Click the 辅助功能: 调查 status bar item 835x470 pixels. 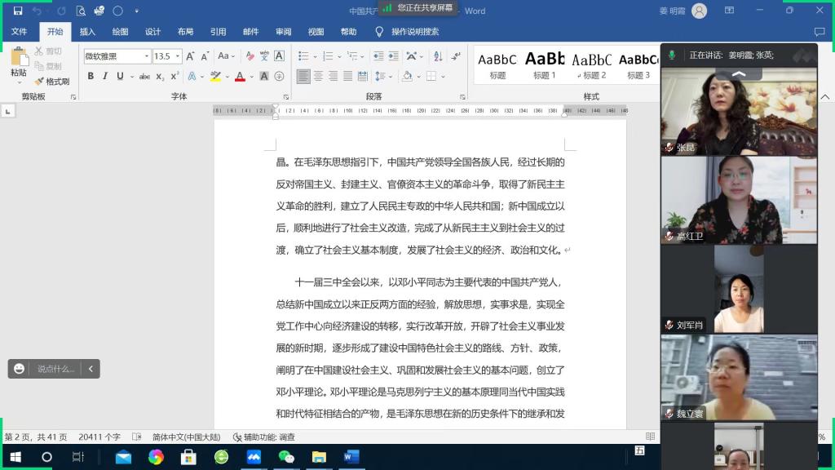click(264, 437)
